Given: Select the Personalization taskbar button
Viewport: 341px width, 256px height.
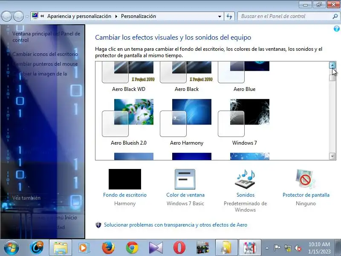Looking at the screenshot, I should pyautogui.click(x=250, y=248).
